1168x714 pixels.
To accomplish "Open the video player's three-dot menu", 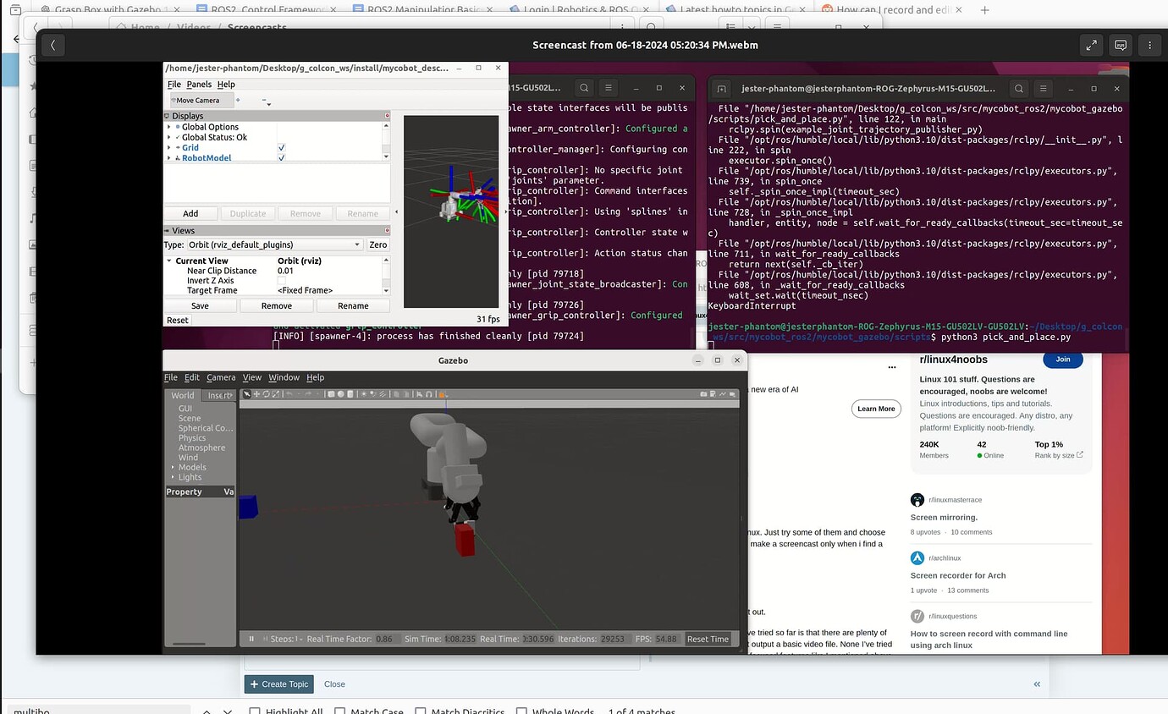I will tap(1149, 46).
